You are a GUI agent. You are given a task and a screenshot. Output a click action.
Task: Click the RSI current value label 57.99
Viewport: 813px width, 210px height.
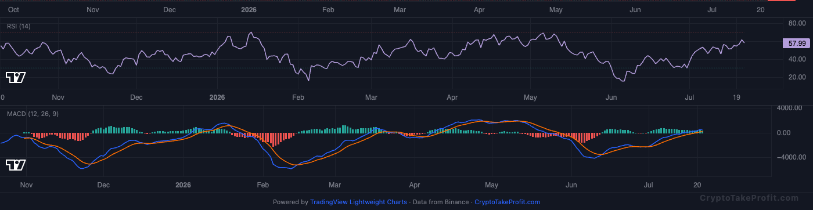pyautogui.click(x=796, y=44)
